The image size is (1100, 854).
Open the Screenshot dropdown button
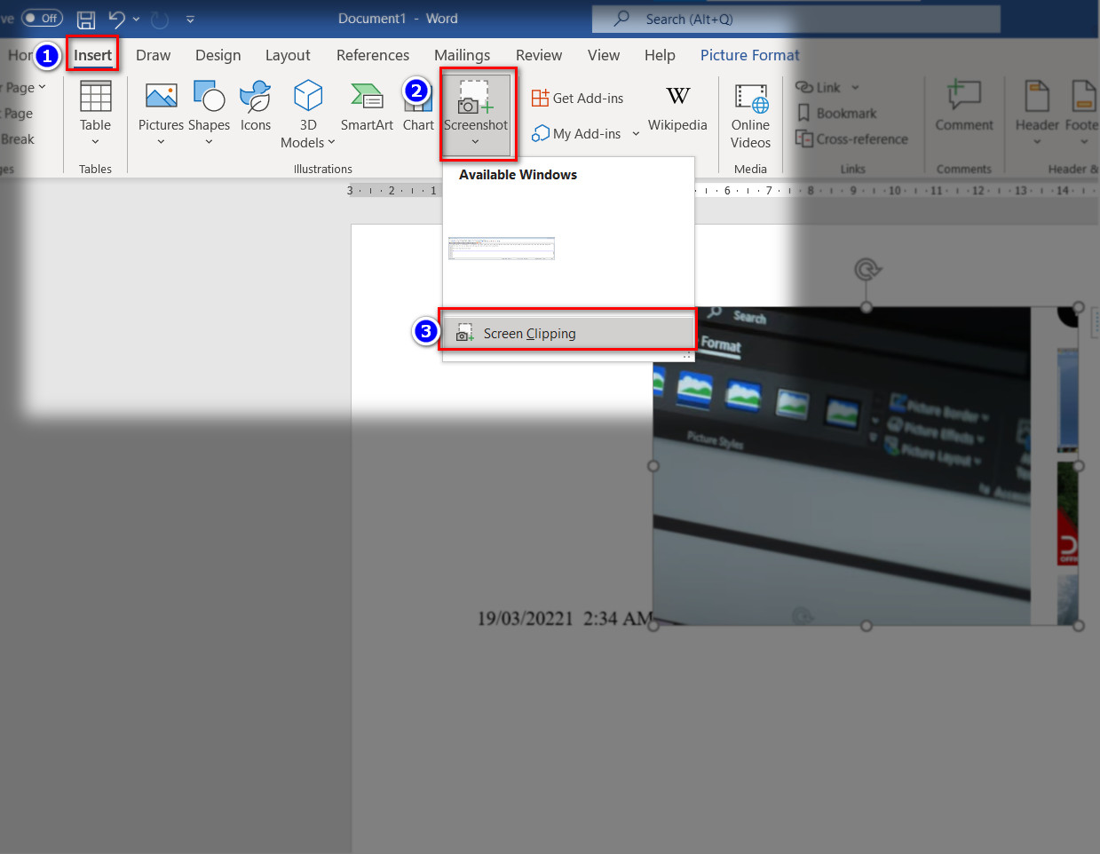point(476,115)
